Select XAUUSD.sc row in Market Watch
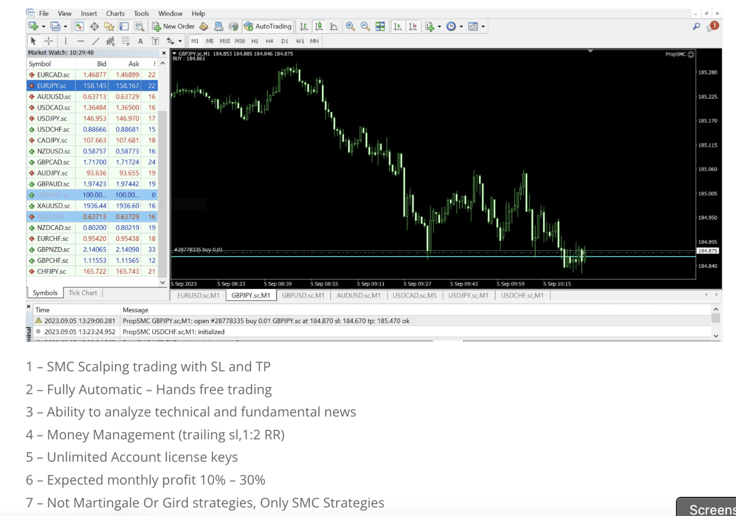 point(92,206)
